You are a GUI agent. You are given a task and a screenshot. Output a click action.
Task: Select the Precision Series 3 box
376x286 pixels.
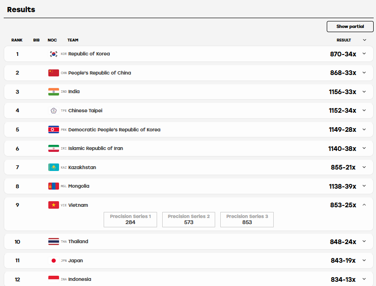(x=247, y=219)
